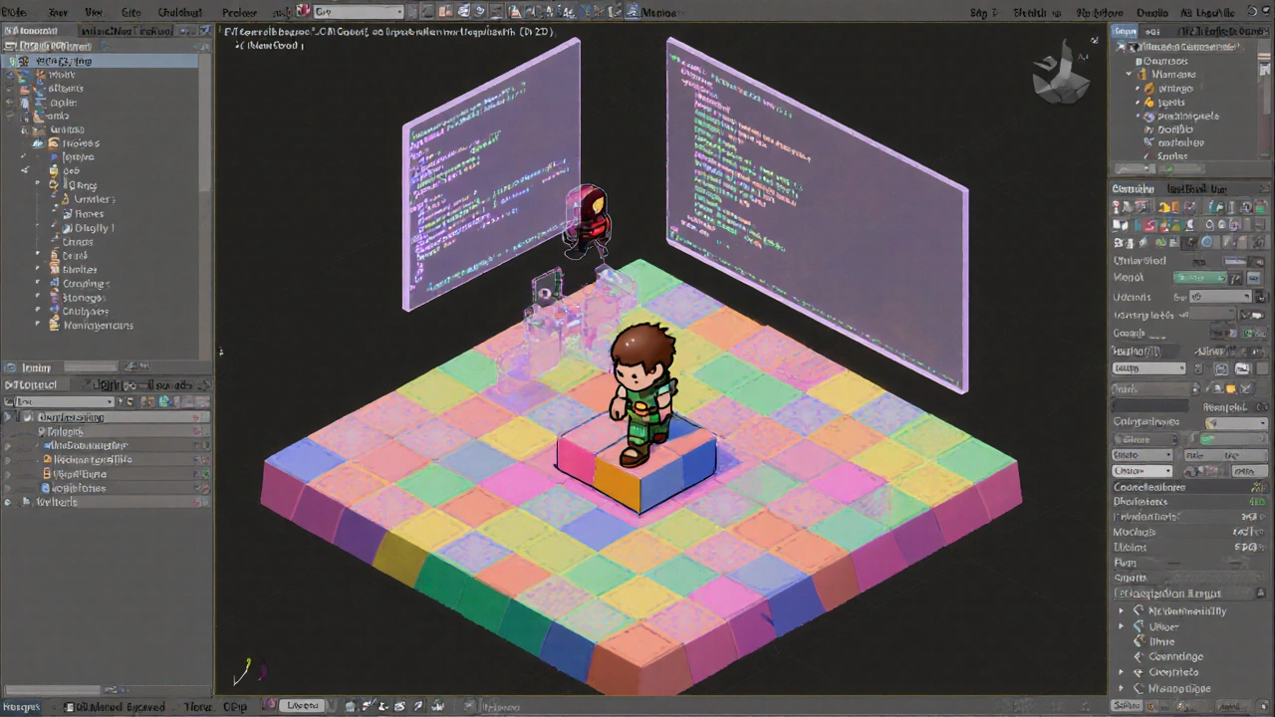Open the dropdown at the top of the lower-left panel
Screen dimensions: 1275x717
(60, 401)
